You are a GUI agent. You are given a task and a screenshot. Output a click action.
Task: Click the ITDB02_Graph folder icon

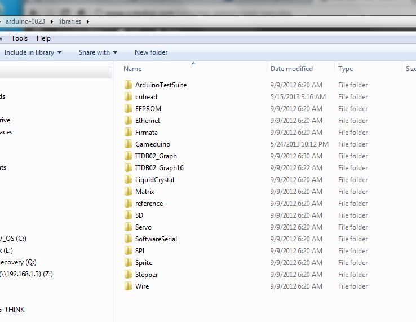(x=128, y=156)
